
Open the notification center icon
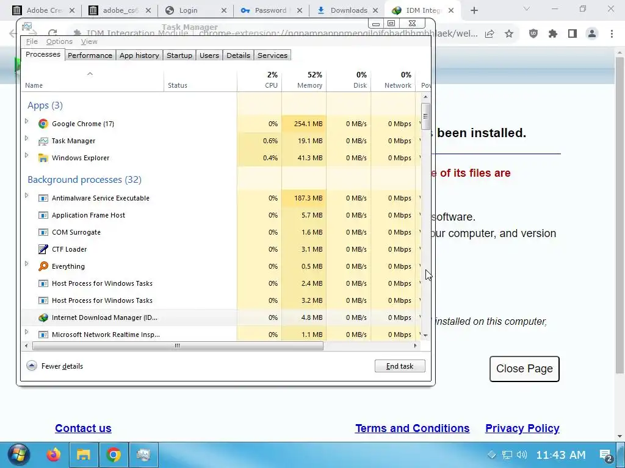click(606, 455)
